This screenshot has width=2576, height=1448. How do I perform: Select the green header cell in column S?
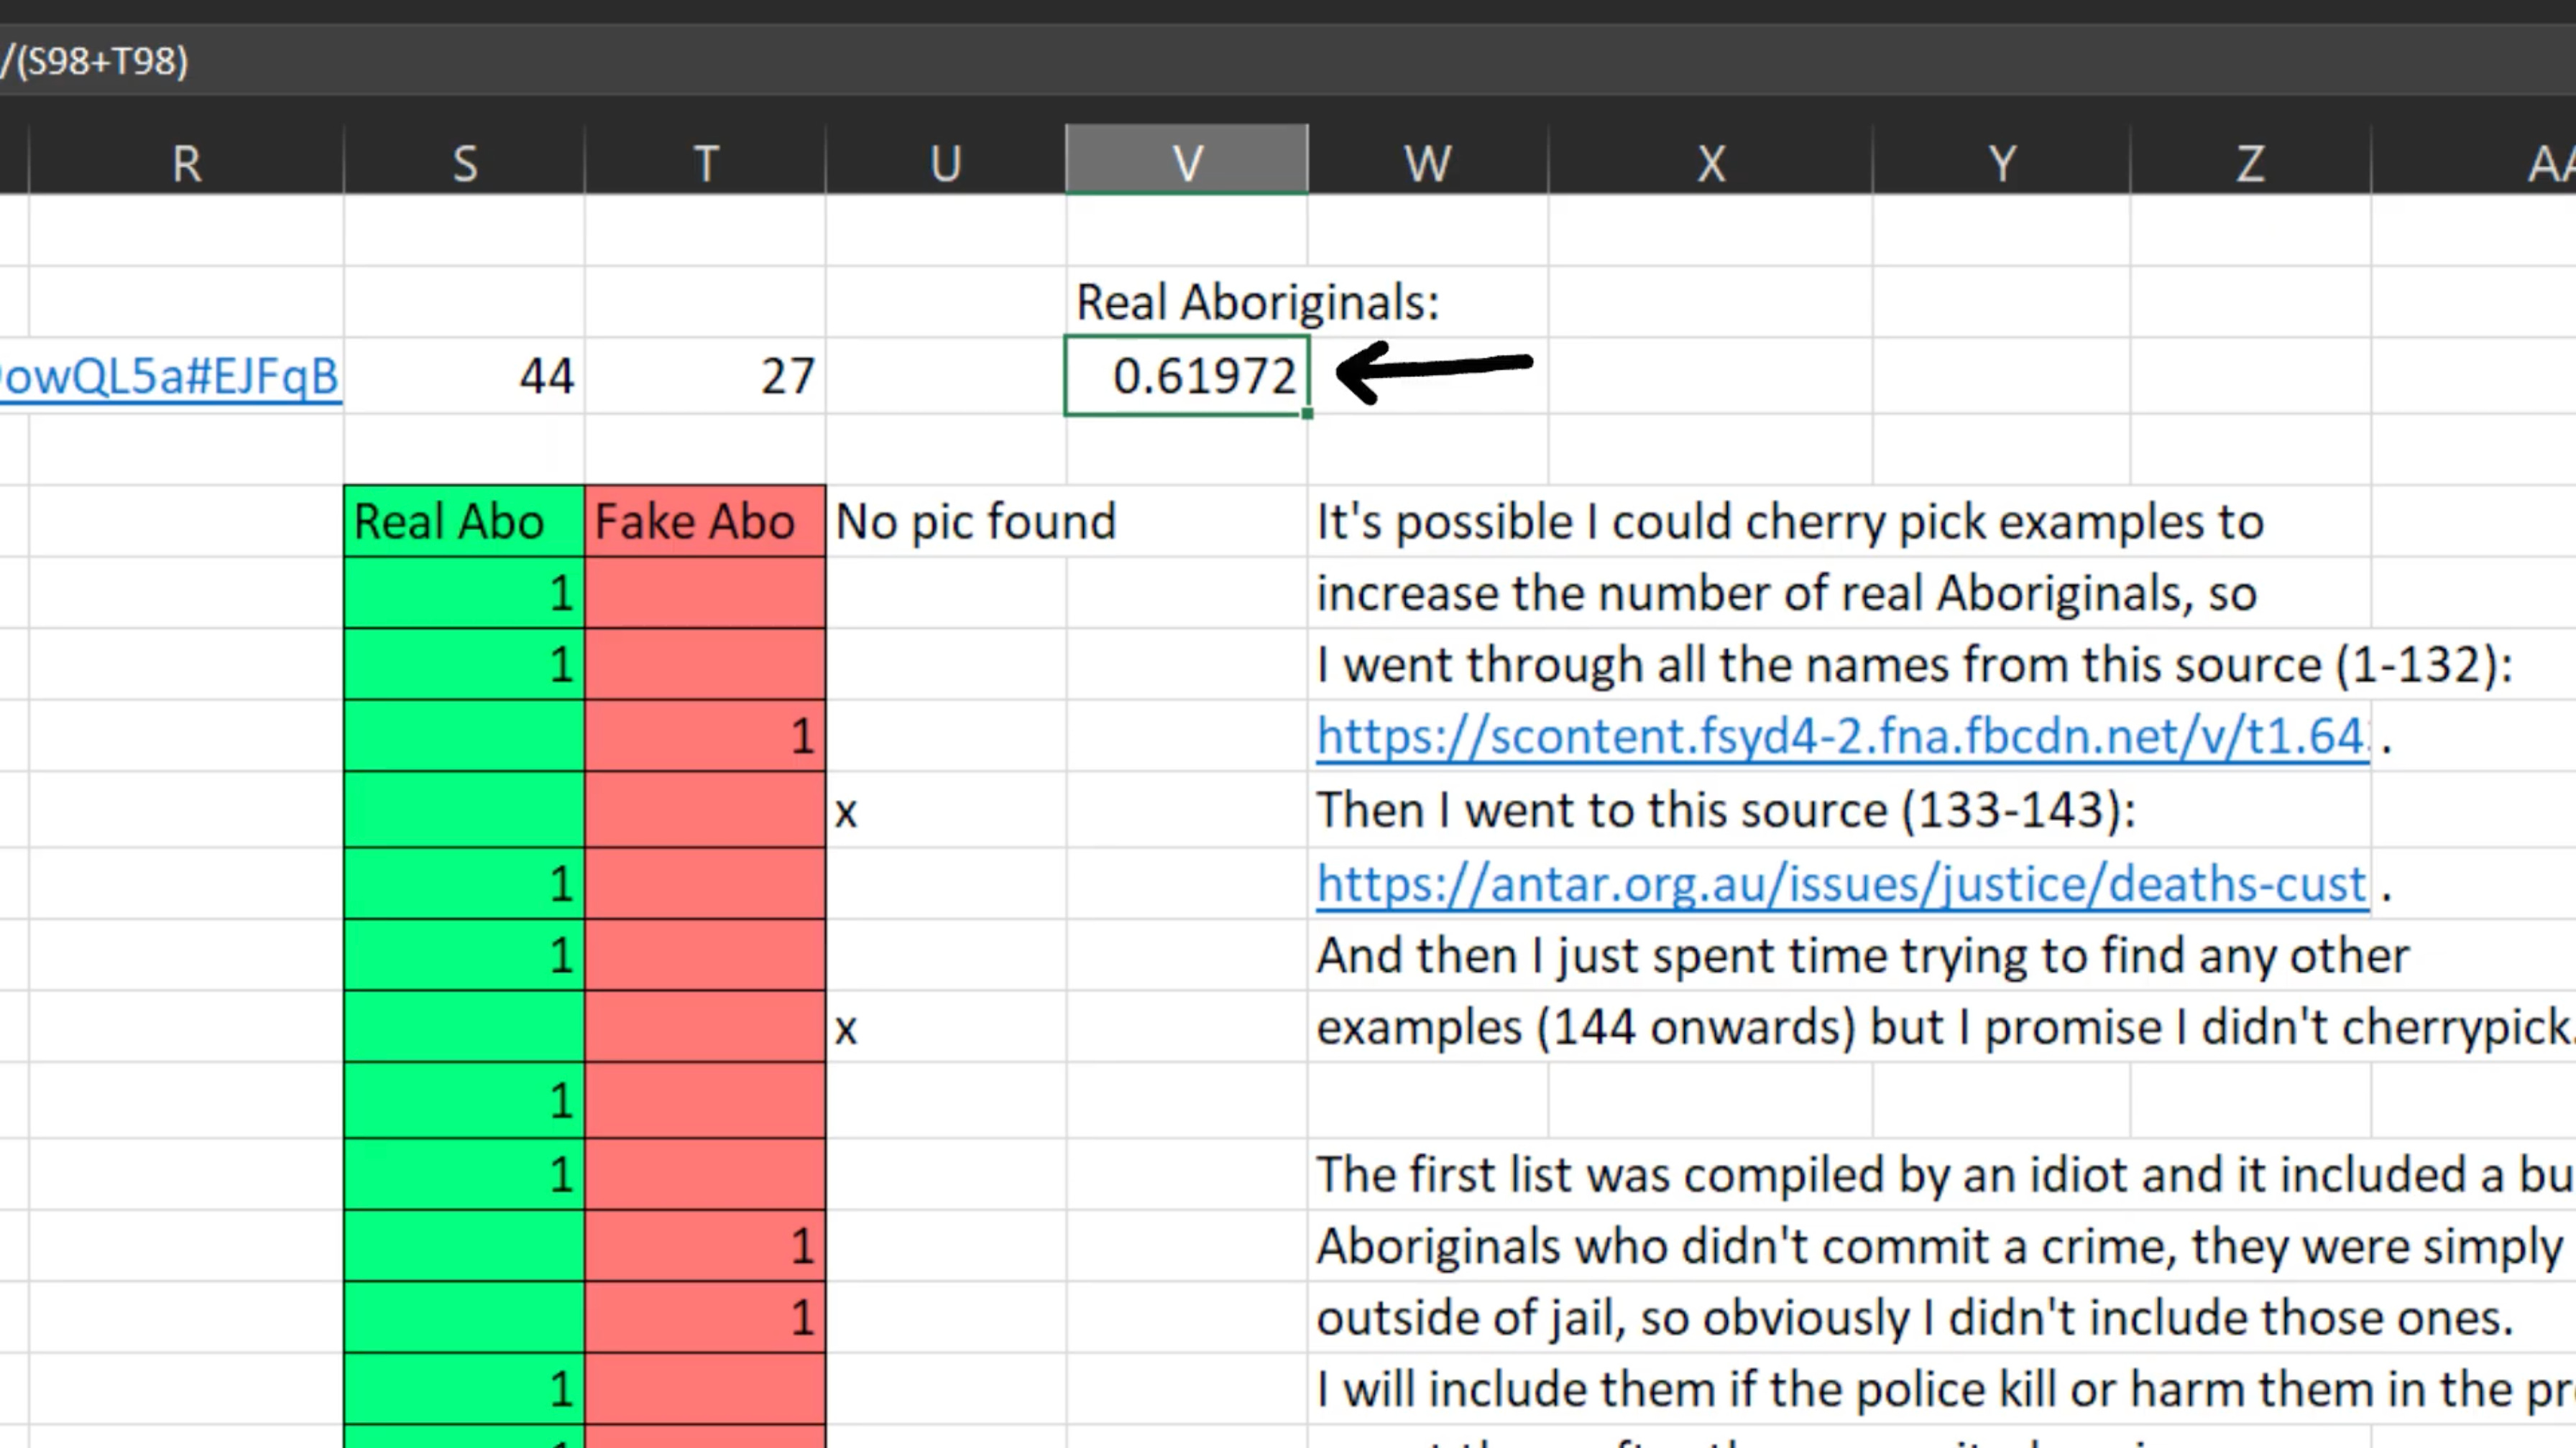pyautogui.click(x=464, y=521)
